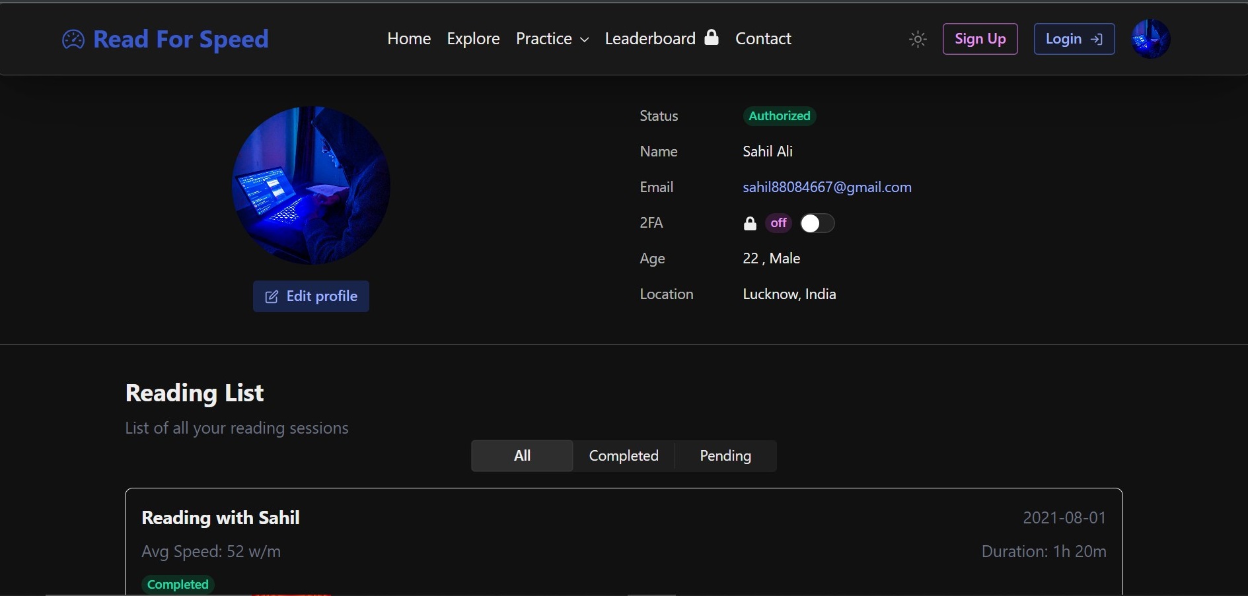Toggle the sun theme icon
Screen dimensions: 1248x596
(918, 40)
